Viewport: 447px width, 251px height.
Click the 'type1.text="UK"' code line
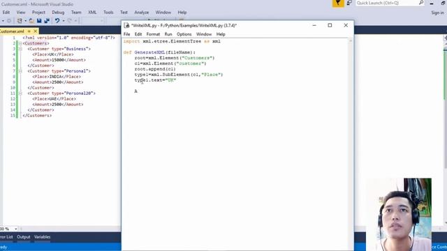[x=155, y=80]
